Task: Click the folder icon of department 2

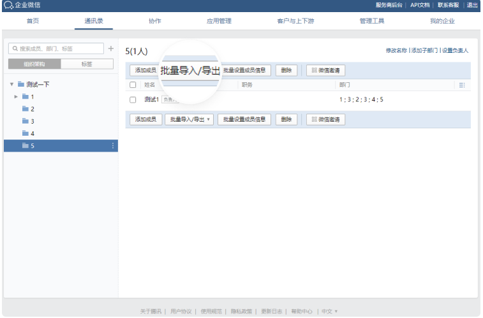Action: tap(26, 109)
